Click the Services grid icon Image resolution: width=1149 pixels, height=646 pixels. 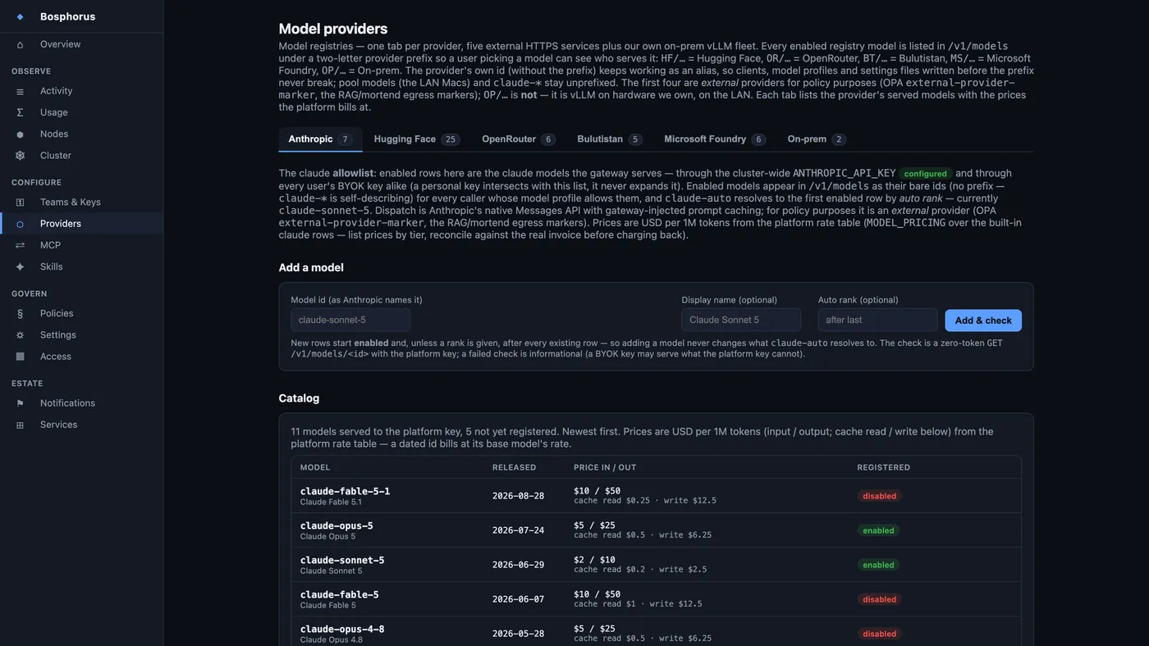pyautogui.click(x=20, y=425)
